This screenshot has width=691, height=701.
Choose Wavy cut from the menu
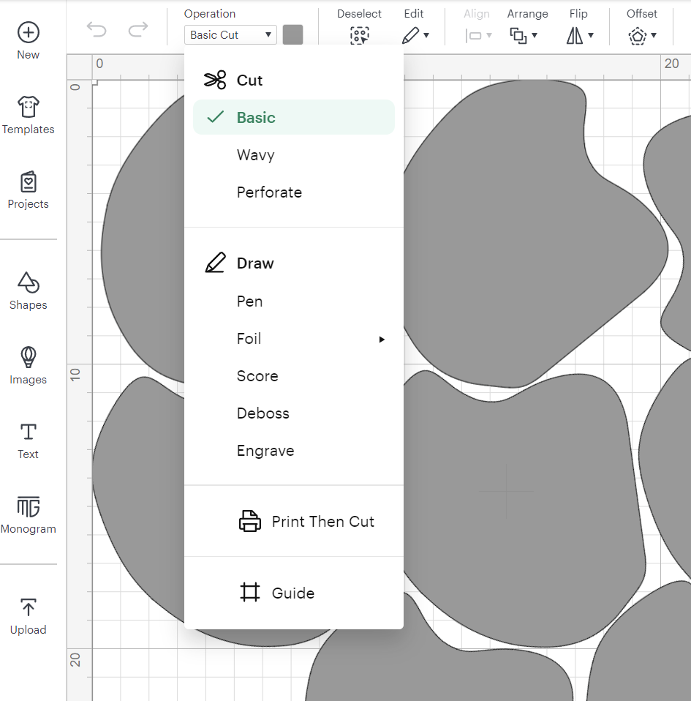(x=256, y=155)
